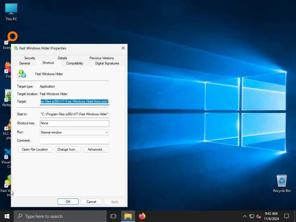
Task: Open File Explorer from the taskbar
Action: pos(128,216)
